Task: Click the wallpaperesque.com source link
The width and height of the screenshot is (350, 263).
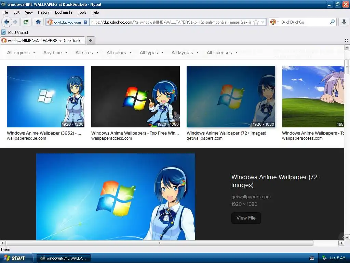Action: [x=26, y=138]
